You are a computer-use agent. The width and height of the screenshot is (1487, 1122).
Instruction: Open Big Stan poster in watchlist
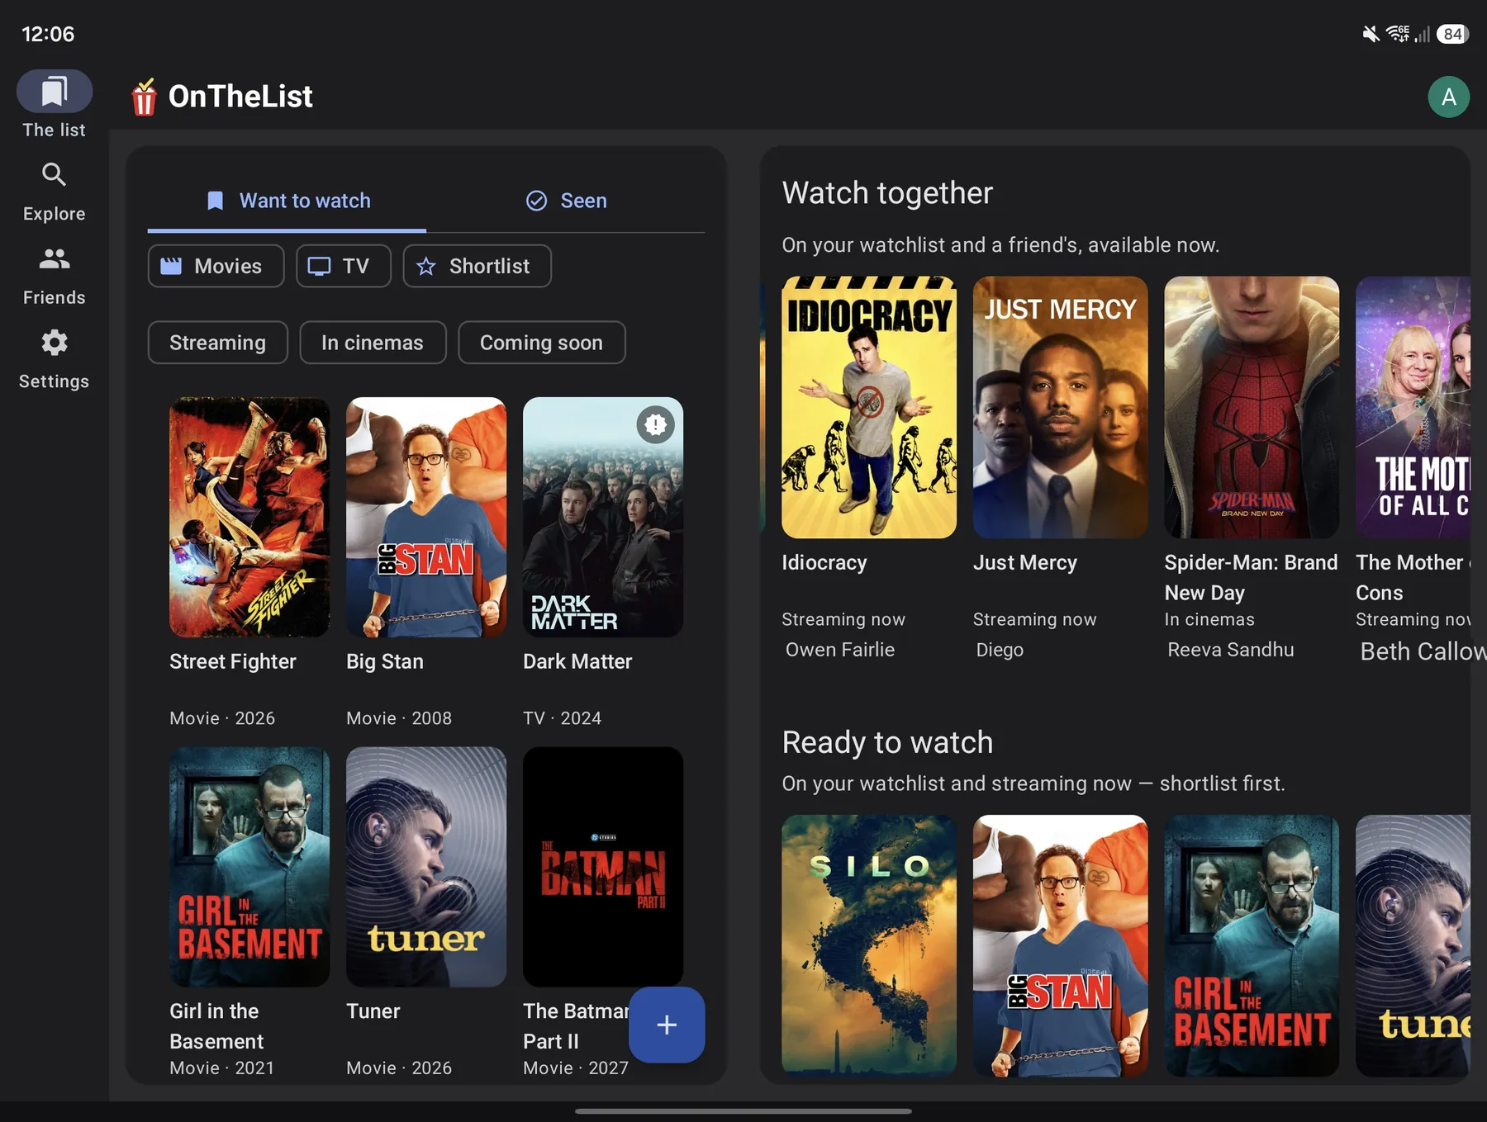point(425,518)
